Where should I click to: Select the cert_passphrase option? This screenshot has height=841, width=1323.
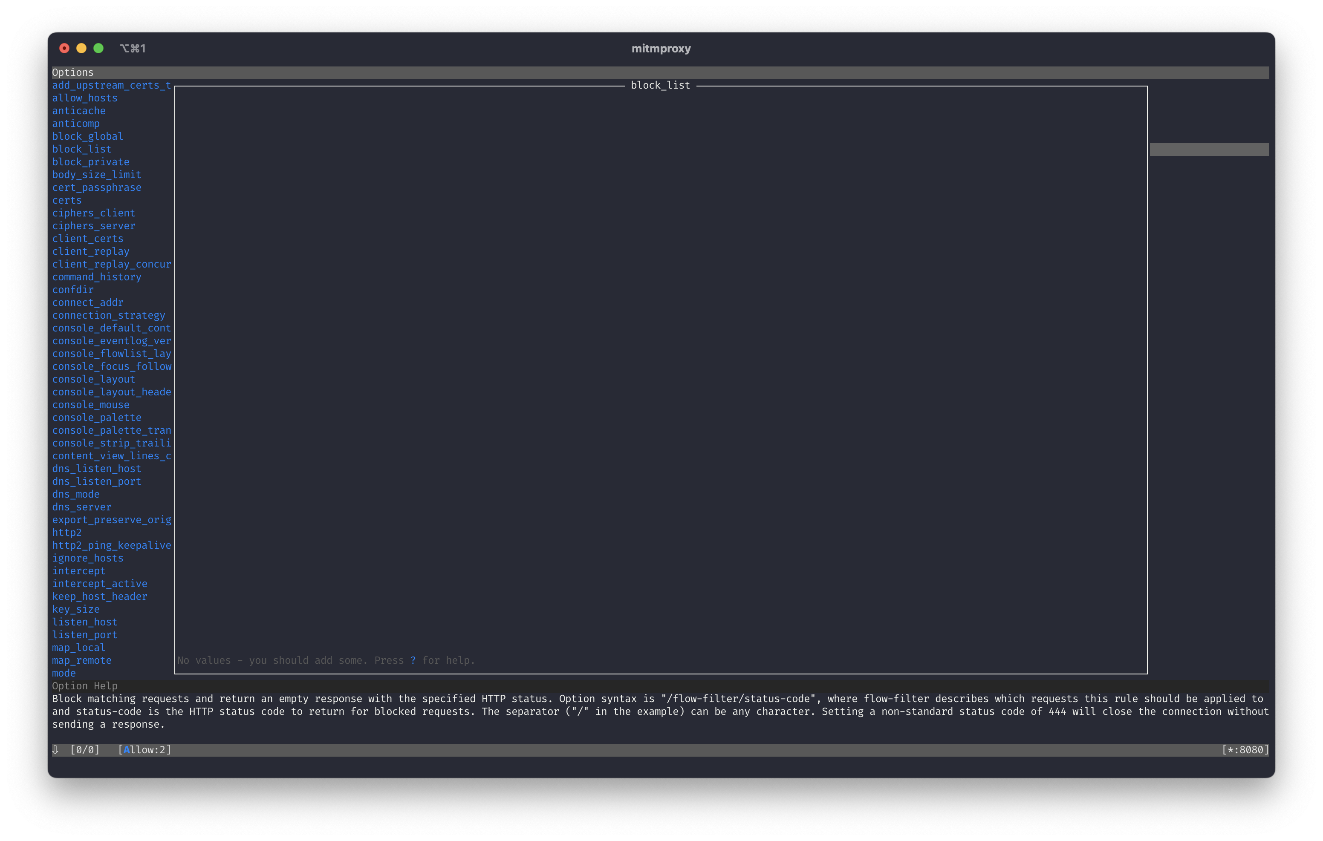[x=97, y=187]
